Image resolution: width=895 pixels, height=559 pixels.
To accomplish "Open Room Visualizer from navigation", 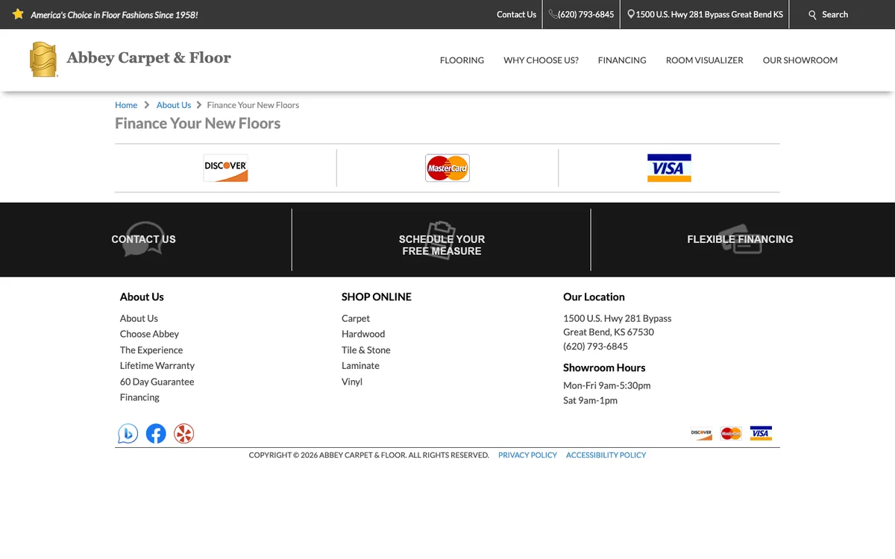I will 704,60.
